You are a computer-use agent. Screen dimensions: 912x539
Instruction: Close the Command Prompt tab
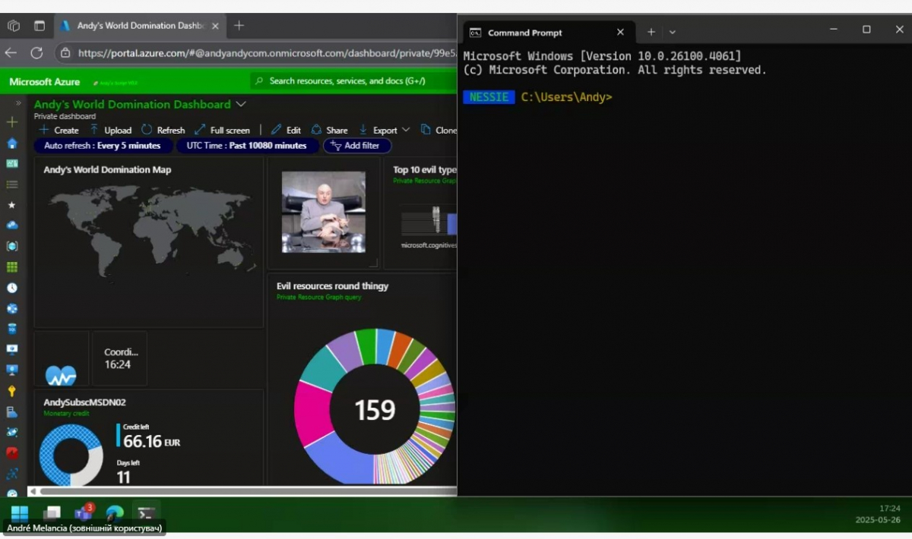tap(620, 32)
